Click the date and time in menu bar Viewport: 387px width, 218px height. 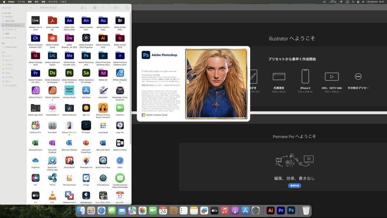[376, 2]
